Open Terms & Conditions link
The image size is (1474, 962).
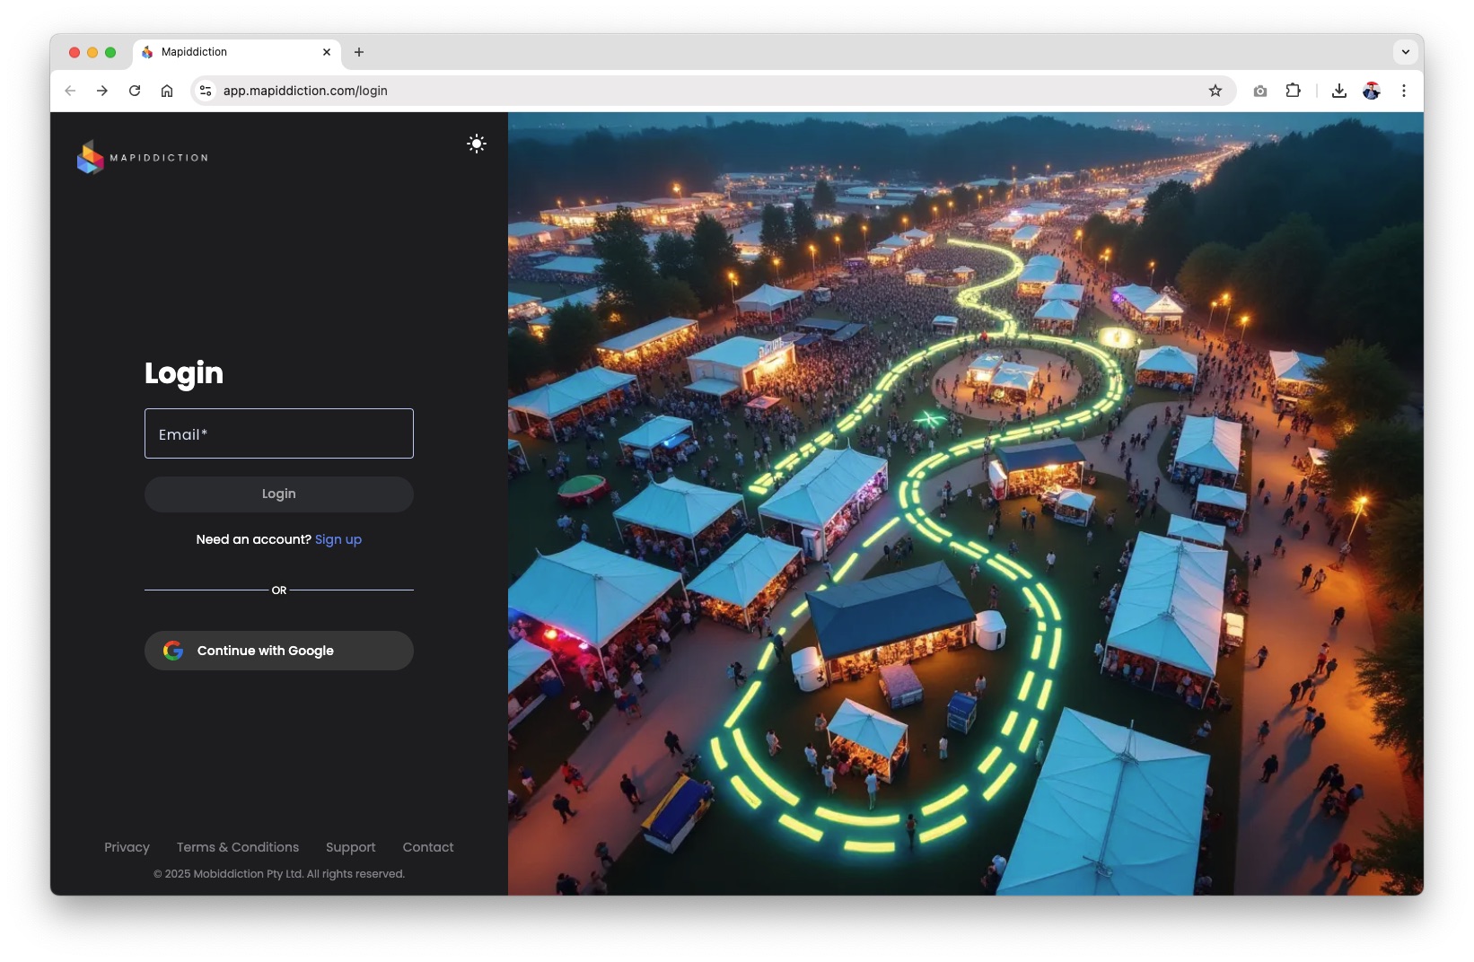tap(238, 847)
